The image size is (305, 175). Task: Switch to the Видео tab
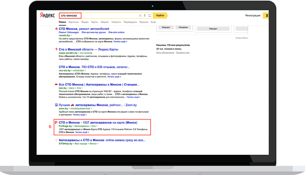[85, 22]
